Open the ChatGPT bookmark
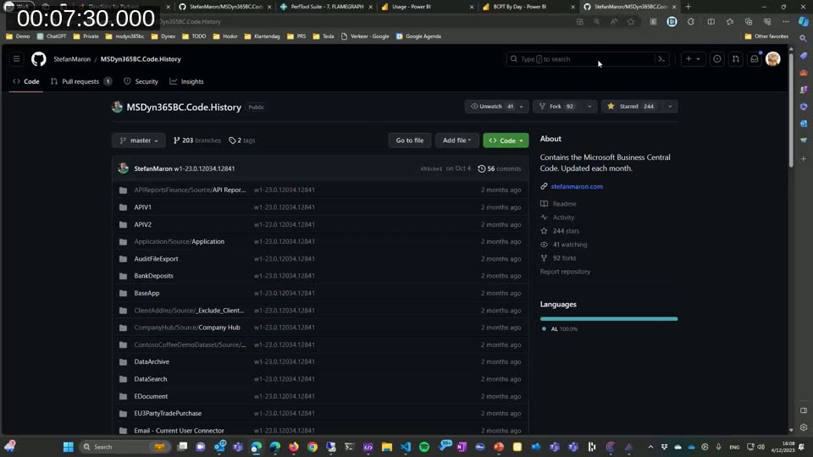 coord(52,36)
